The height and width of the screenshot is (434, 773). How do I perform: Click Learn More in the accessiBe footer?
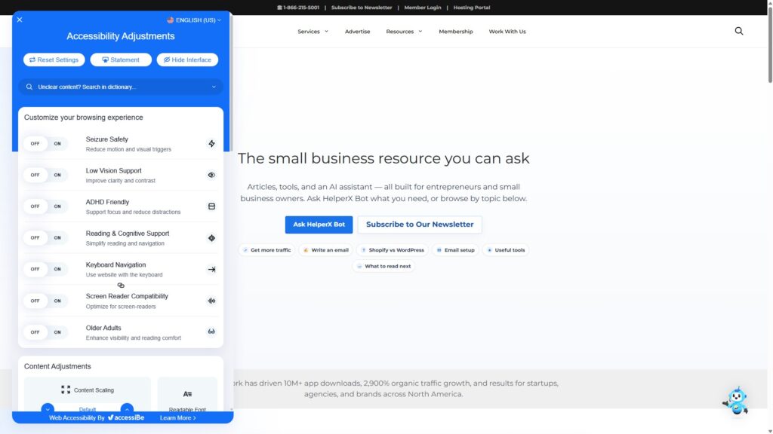click(x=178, y=417)
